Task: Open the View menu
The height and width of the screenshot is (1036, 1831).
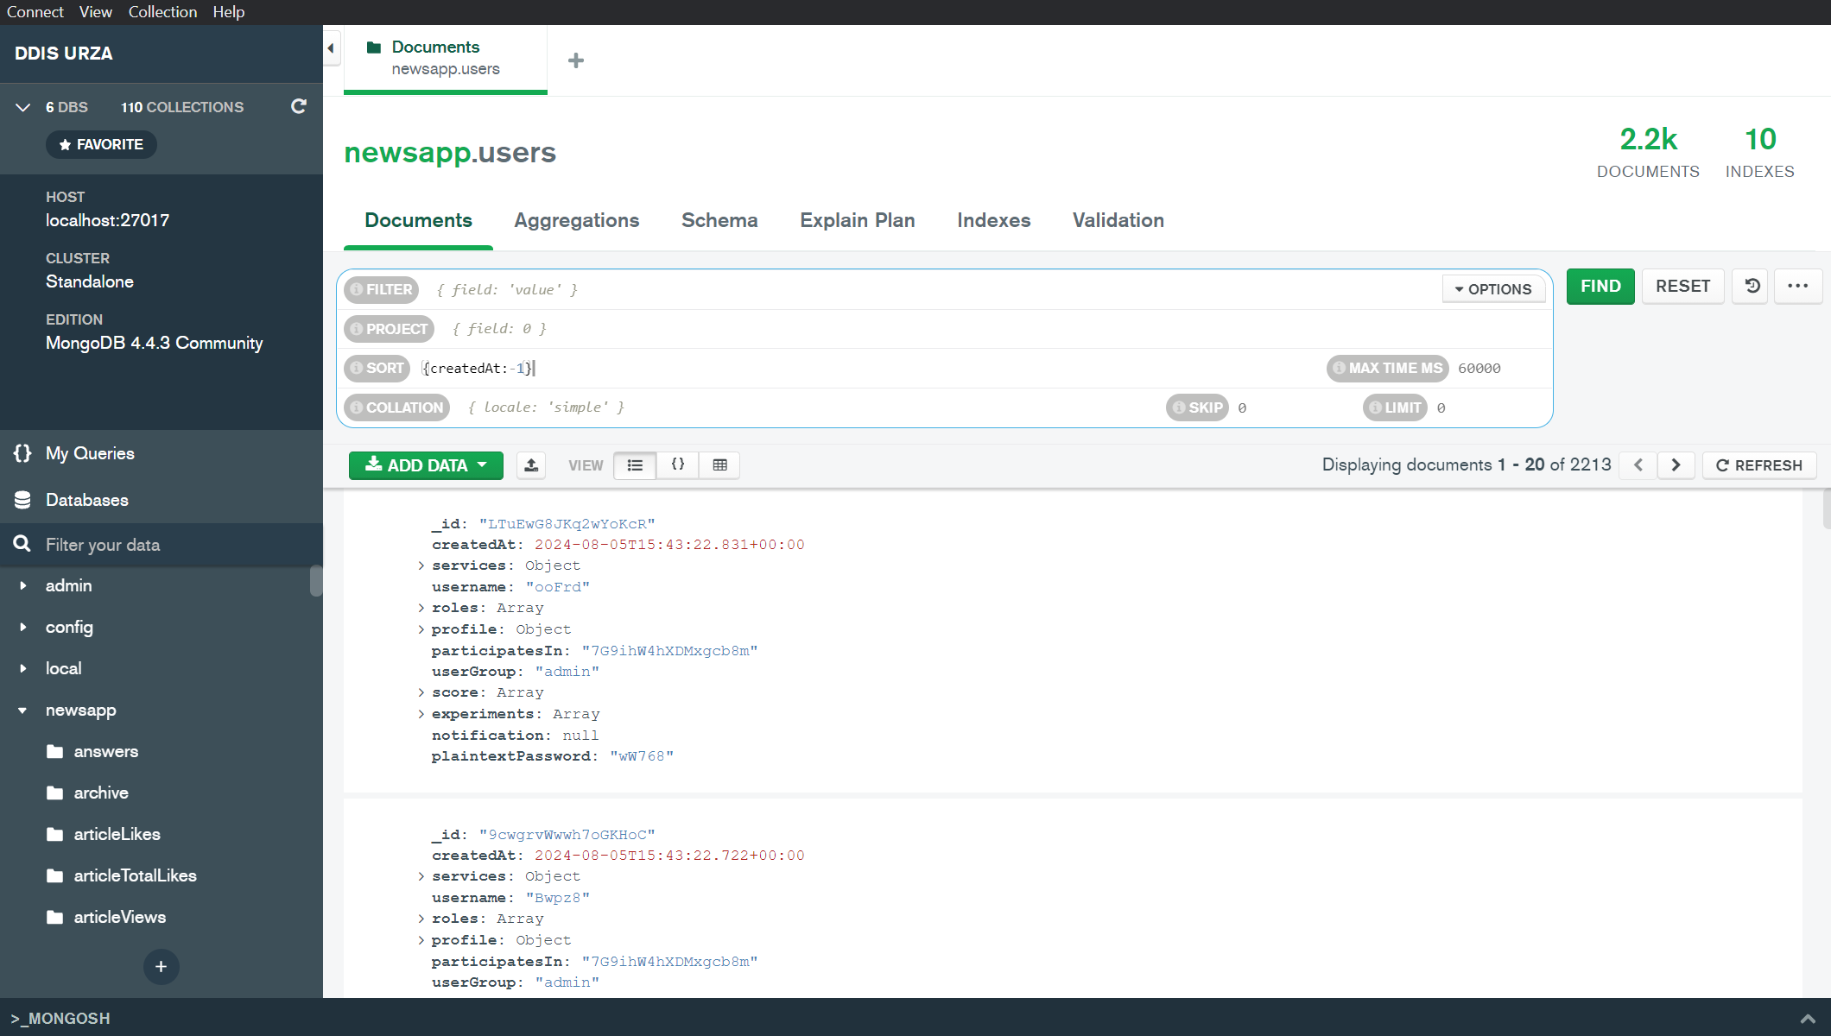Action: 96,12
